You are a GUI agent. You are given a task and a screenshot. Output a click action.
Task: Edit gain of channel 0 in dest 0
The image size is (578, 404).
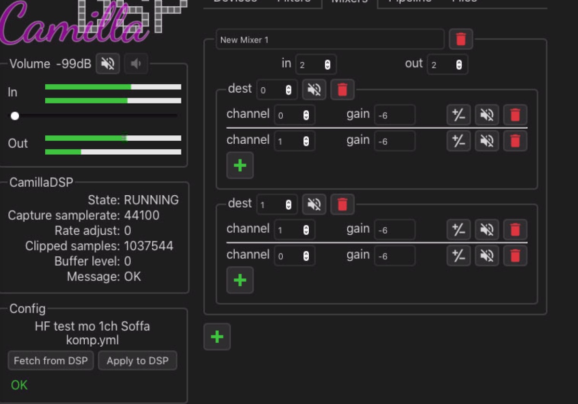pyautogui.click(x=395, y=115)
